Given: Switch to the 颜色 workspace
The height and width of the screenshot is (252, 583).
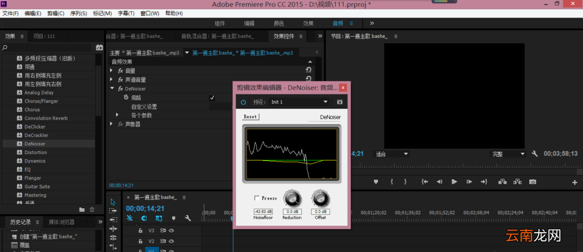Looking at the screenshot, I should pyautogui.click(x=279, y=23).
